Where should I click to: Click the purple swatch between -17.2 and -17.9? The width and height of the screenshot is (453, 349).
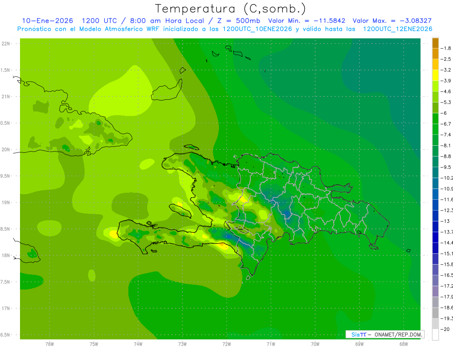coord(435,291)
